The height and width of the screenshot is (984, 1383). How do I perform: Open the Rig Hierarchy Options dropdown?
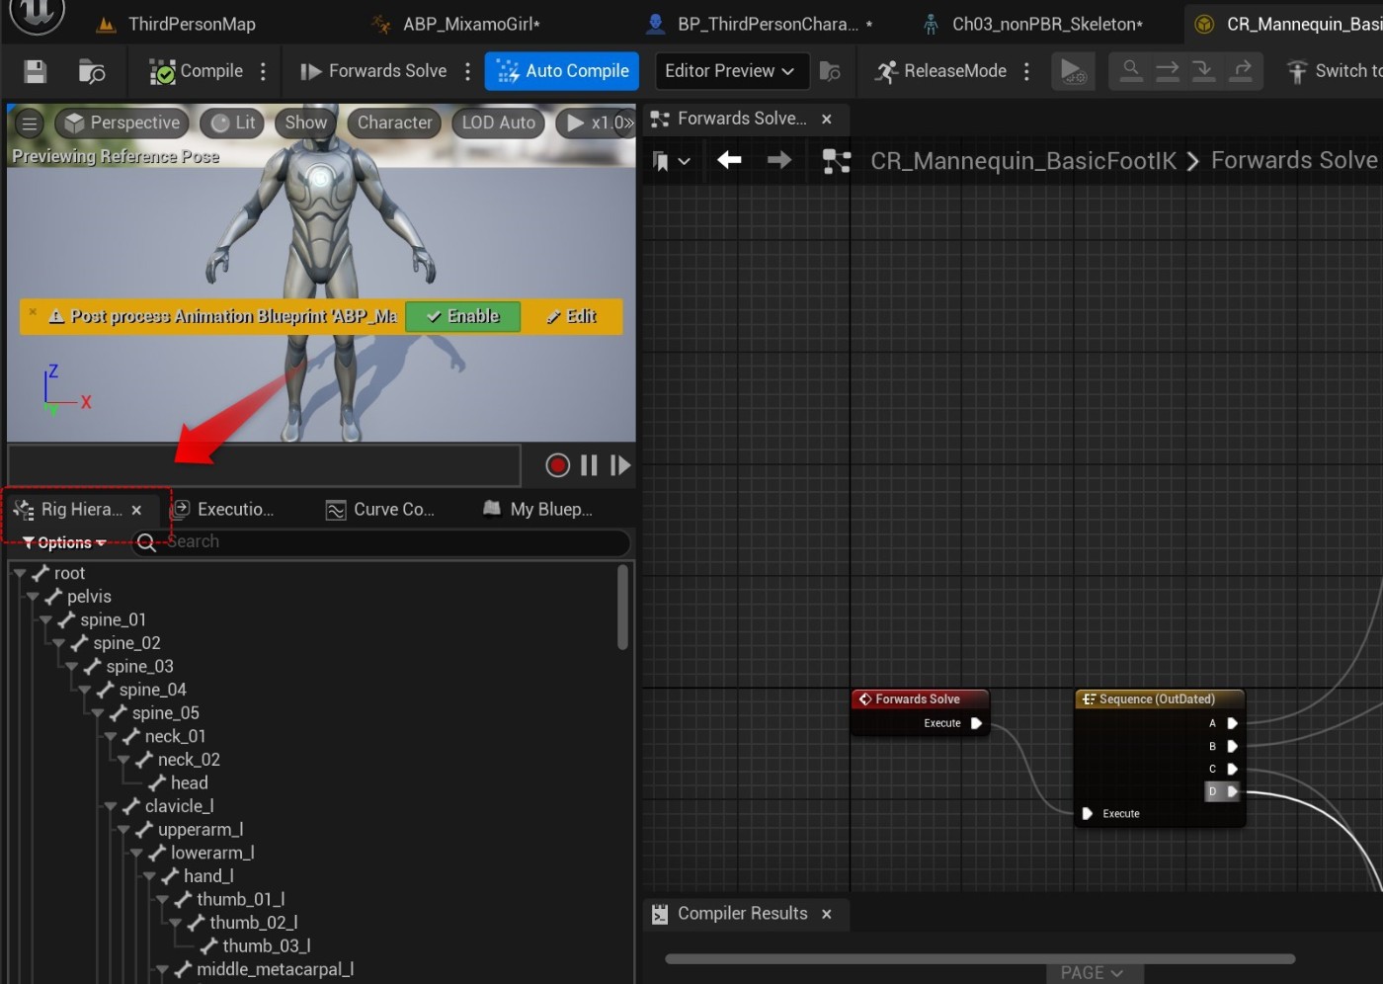click(64, 542)
